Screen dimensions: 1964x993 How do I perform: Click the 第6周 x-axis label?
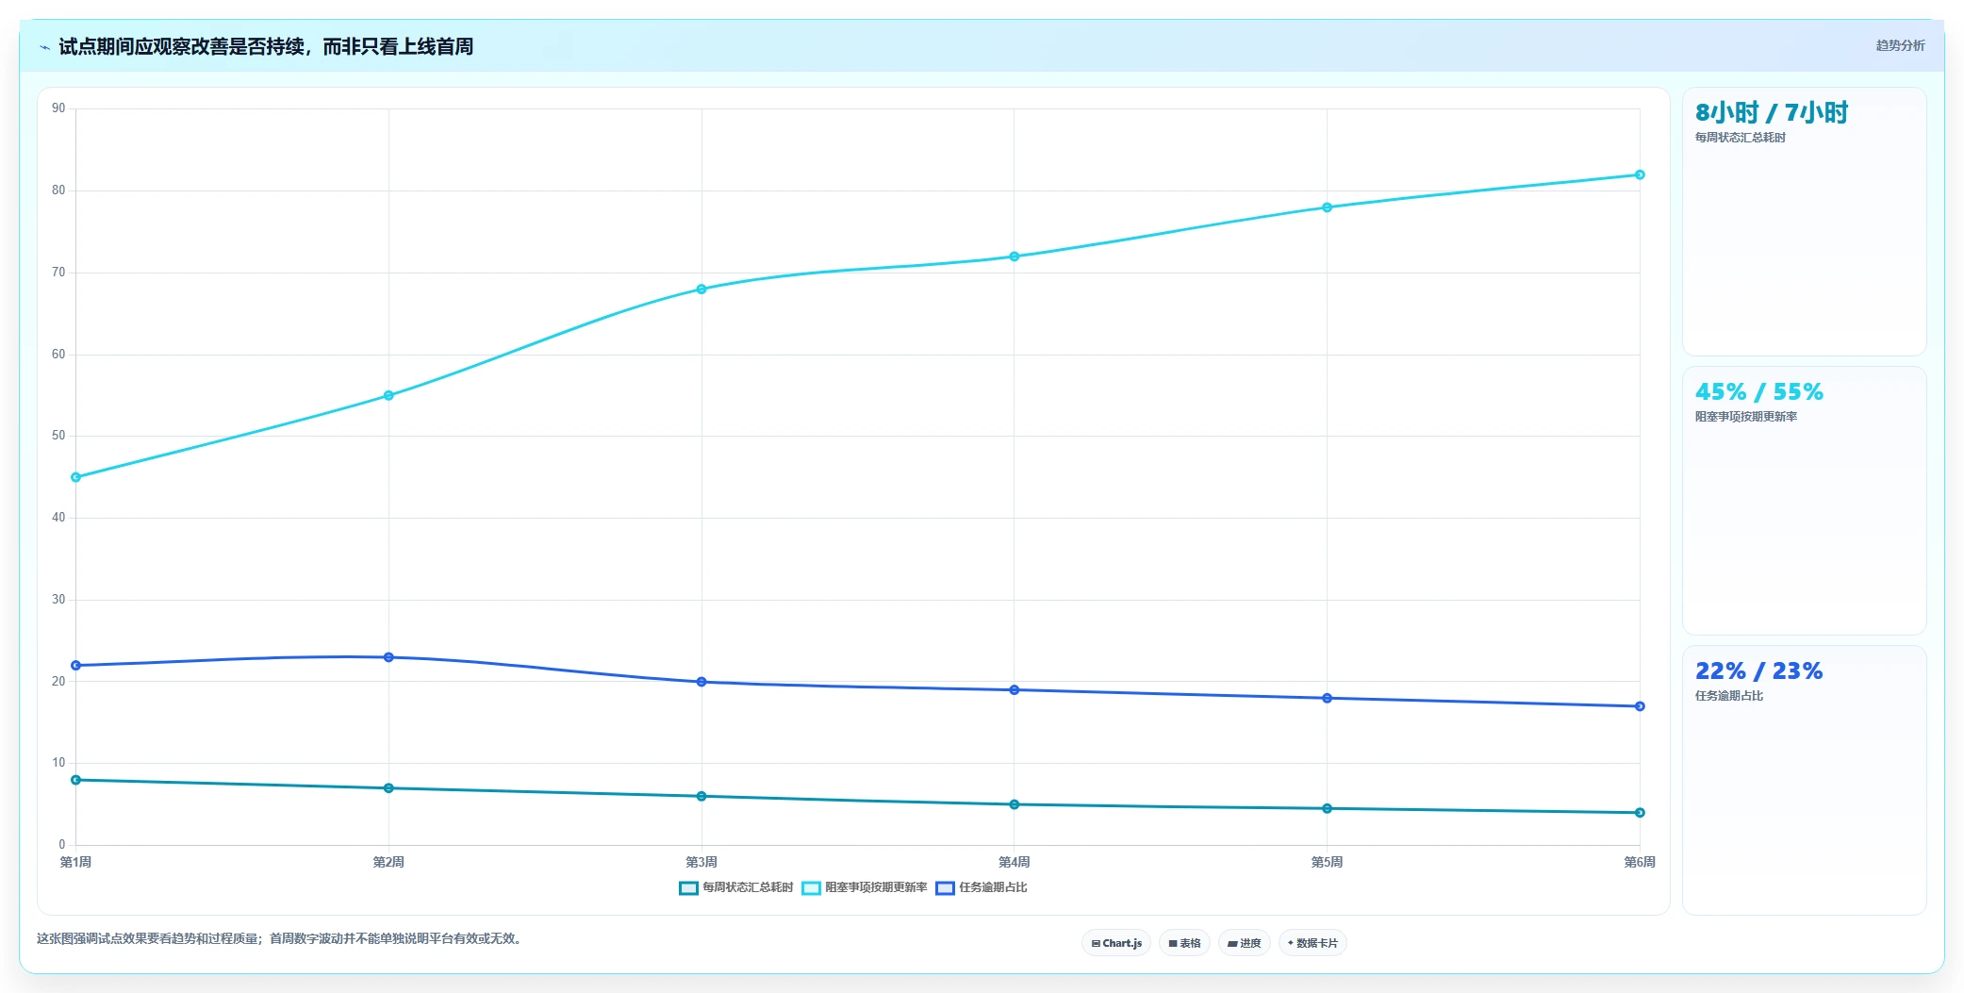[1640, 862]
